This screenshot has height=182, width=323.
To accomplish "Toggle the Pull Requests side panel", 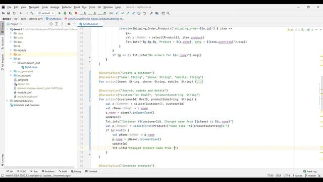I will click(x=3, y=62).
